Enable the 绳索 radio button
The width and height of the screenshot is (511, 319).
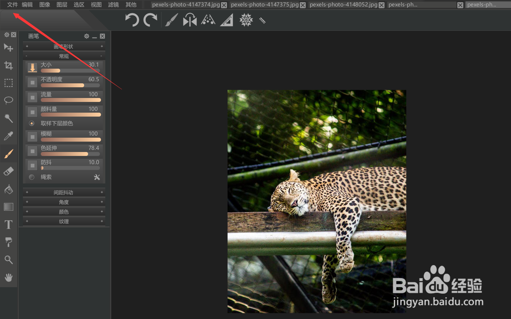coord(32,177)
